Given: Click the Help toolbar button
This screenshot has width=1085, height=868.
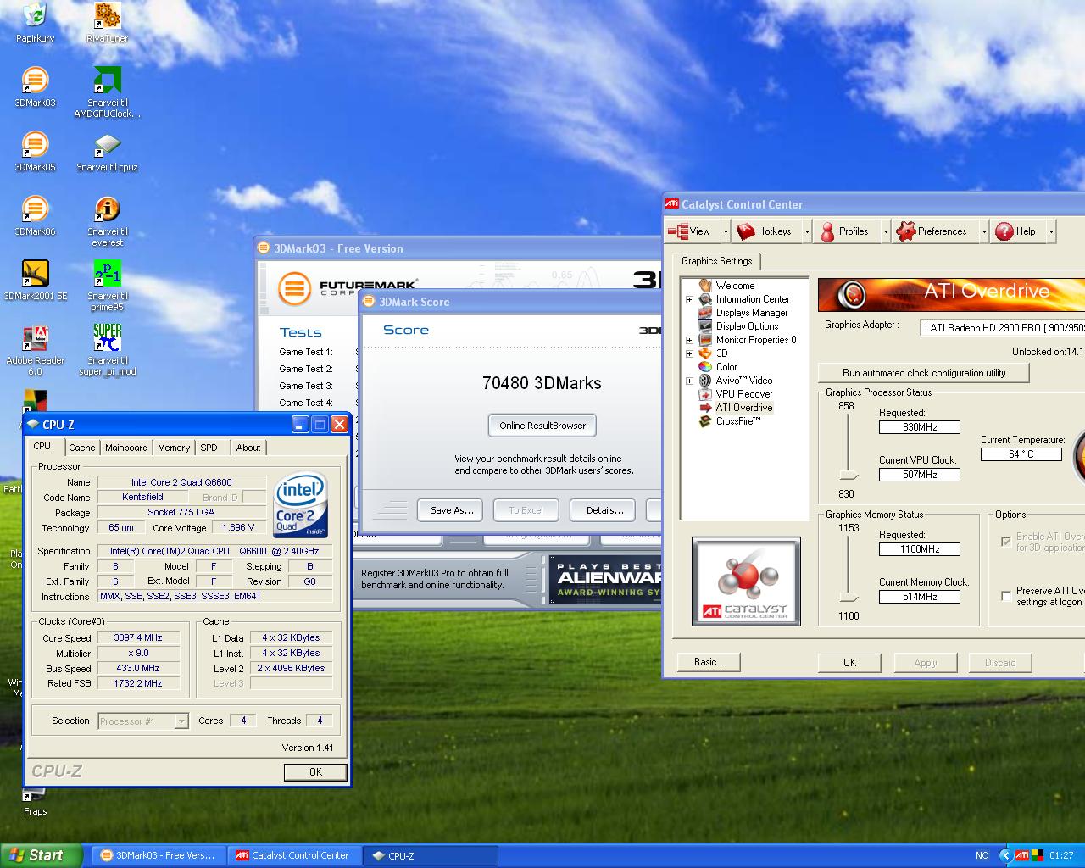Looking at the screenshot, I should tap(1015, 231).
